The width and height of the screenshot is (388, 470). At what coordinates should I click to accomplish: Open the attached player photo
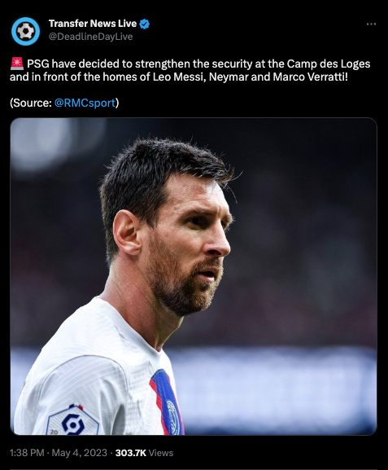click(x=194, y=276)
